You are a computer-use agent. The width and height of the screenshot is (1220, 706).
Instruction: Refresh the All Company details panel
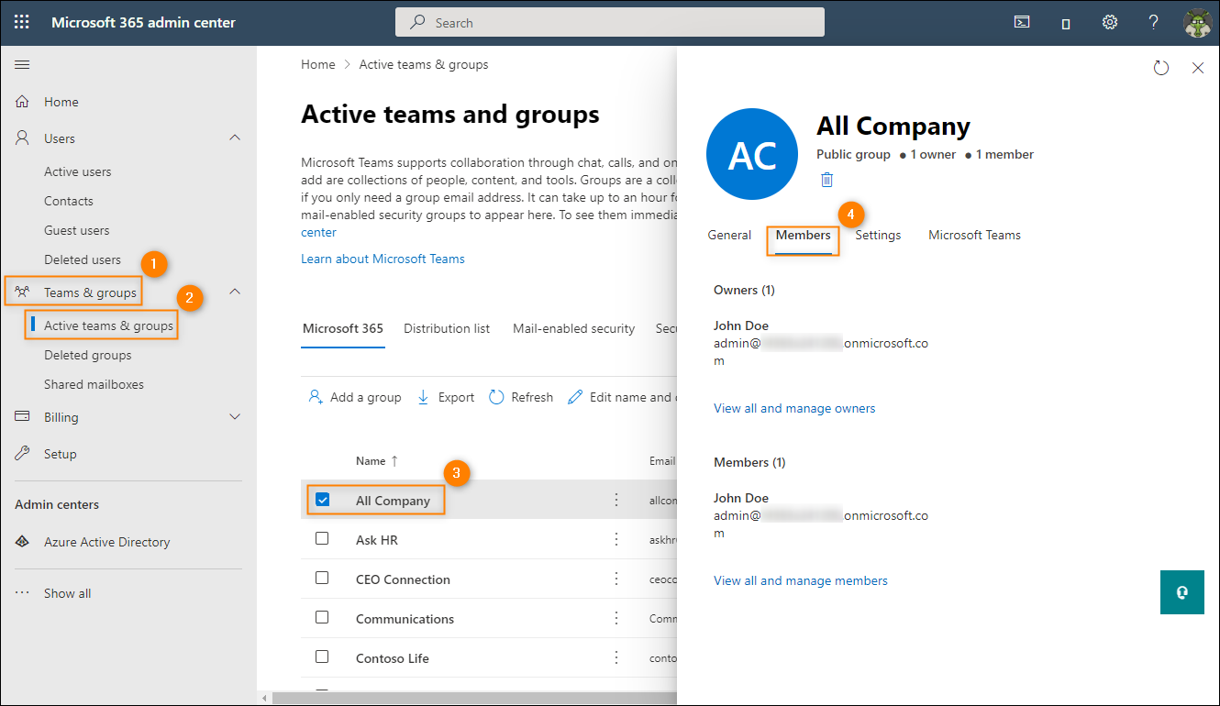pyautogui.click(x=1161, y=68)
